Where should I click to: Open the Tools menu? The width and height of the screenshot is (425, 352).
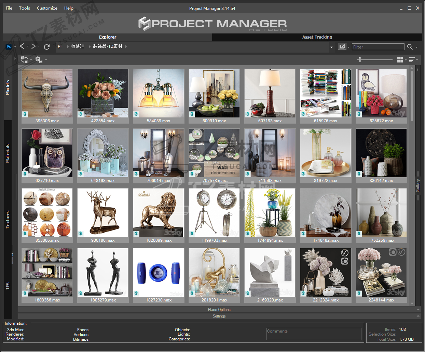[24, 8]
